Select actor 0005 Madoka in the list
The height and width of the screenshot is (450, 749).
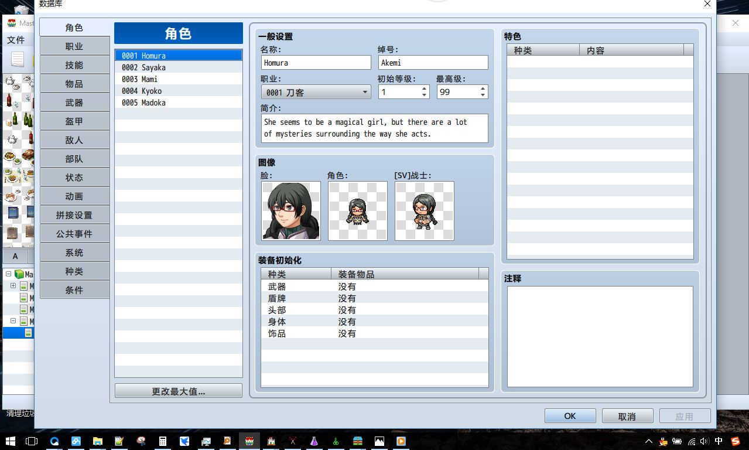pyautogui.click(x=179, y=103)
